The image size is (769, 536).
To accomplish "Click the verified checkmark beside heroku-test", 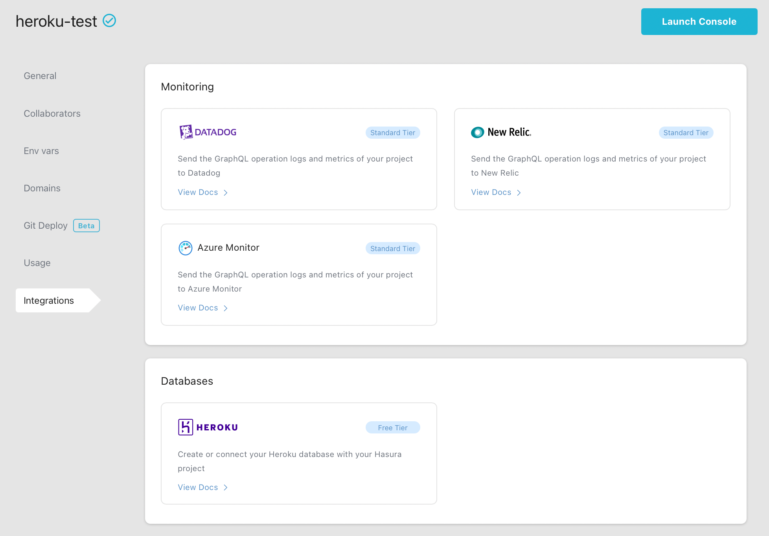I will [109, 21].
